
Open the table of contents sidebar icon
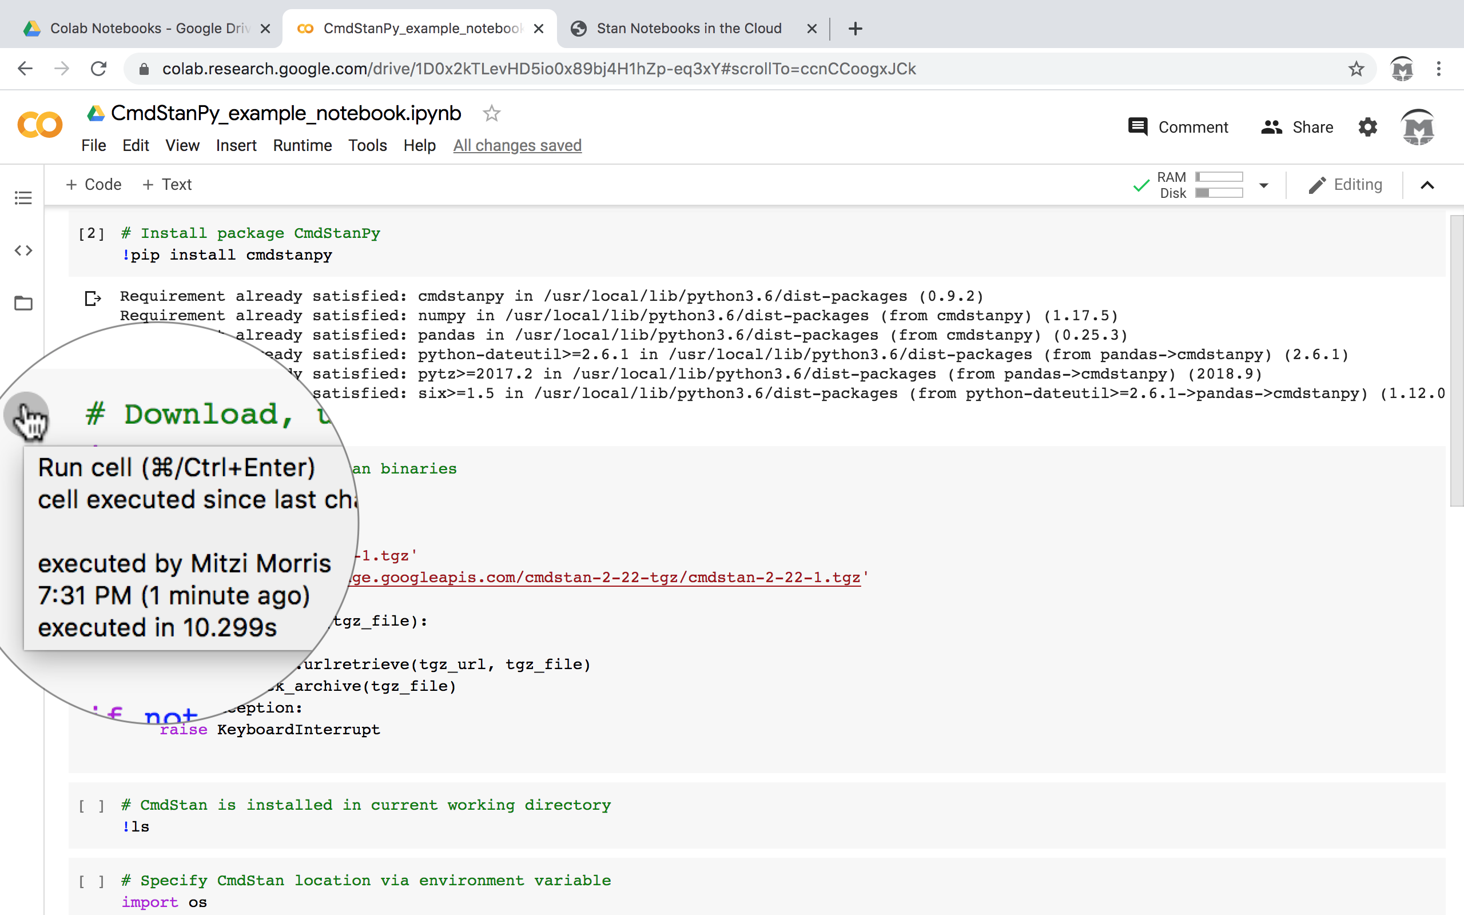(x=23, y=198)
